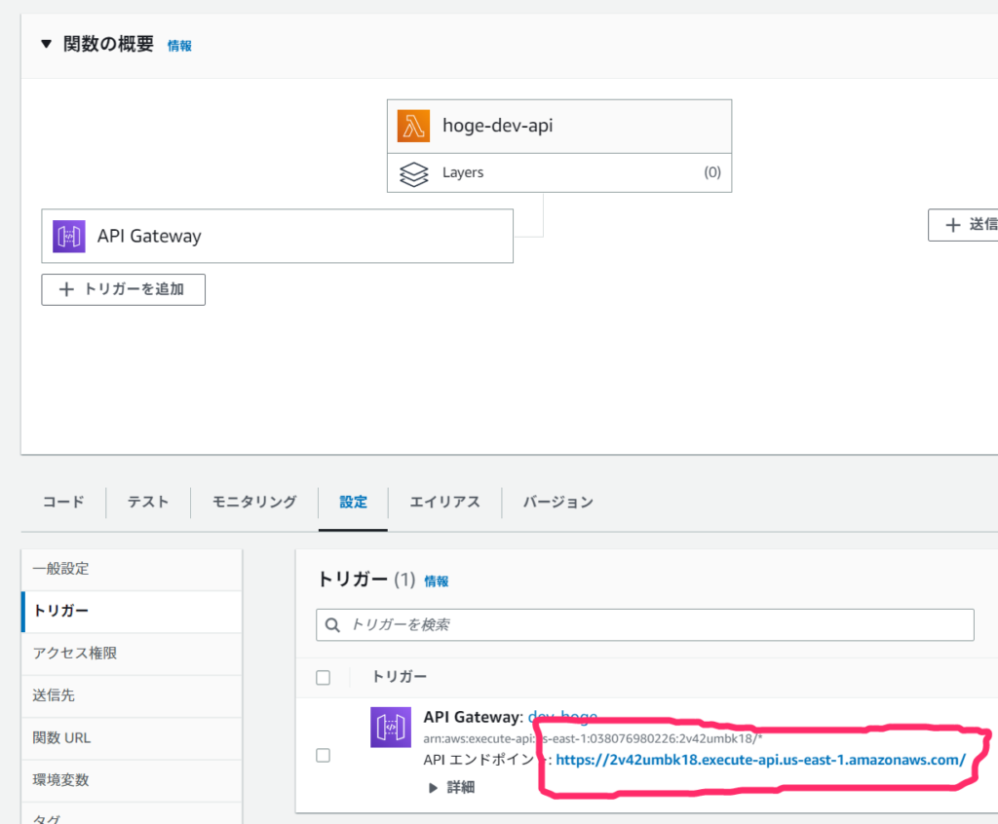This screenshot has width=998, height=824.
Task: Open the dev-hoge API Gateway link
Action: 563,716
